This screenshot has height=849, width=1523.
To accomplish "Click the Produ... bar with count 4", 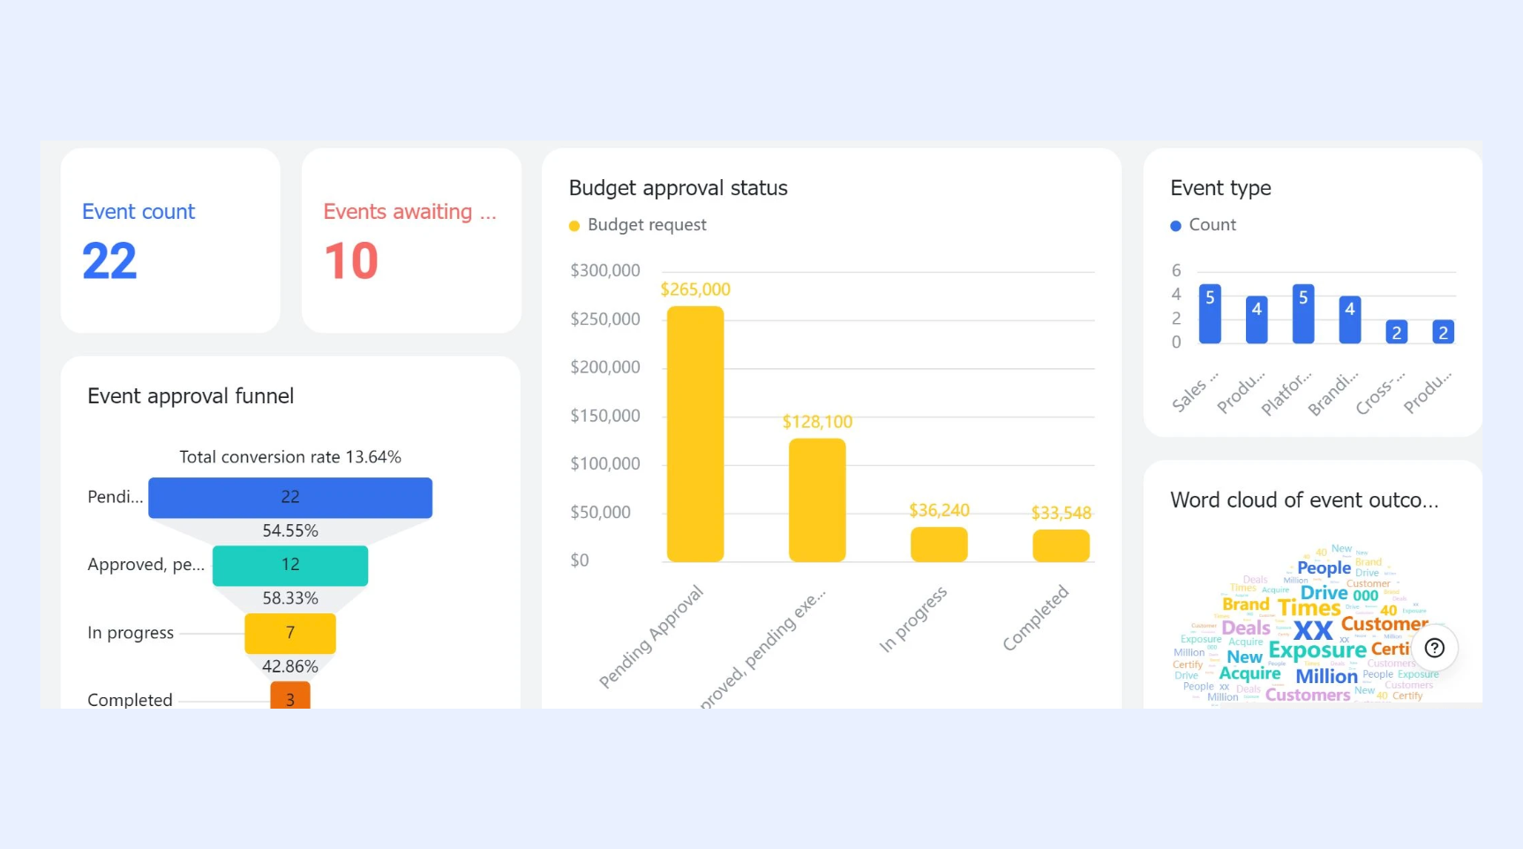I will click(x=1257, y=319).
